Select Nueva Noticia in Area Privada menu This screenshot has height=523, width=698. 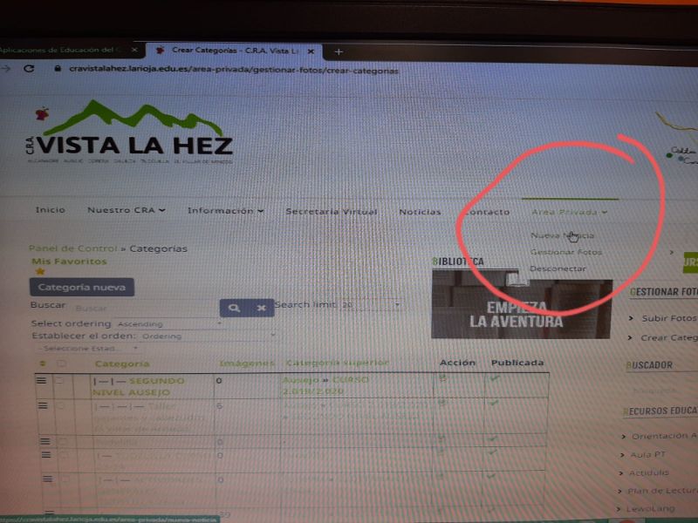(x=563, y=235)
